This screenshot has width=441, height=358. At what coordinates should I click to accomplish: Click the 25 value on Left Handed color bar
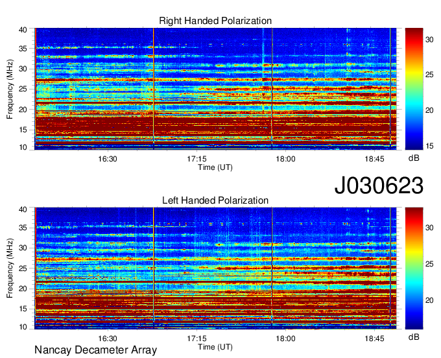click(429, 264)
